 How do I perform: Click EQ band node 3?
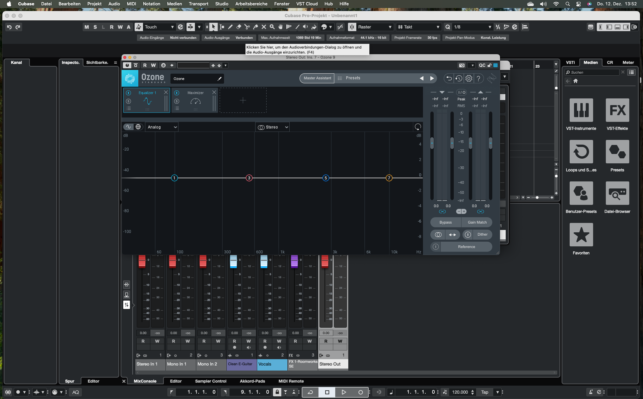pyautogui.click(x=249, y=178)
